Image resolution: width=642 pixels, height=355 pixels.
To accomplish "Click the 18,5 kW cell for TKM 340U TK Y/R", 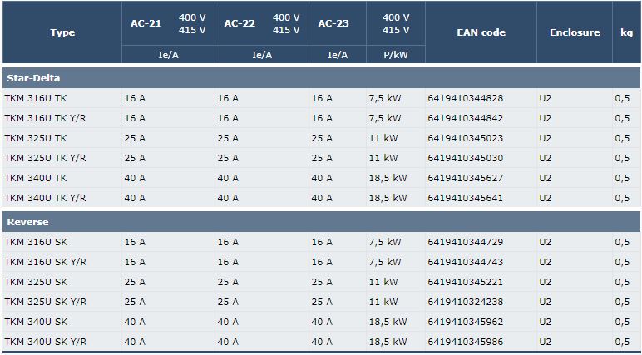I will click(x=396, y=198).
